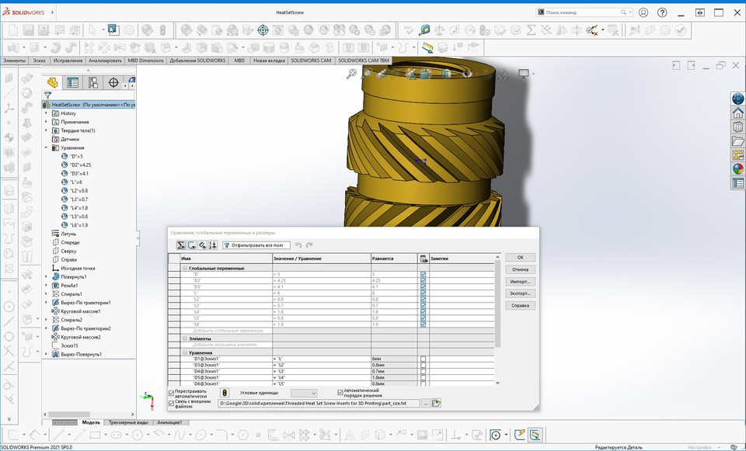Click the Экспорт button
Viewport: 746px width, 451px height.
pos(520,293)
